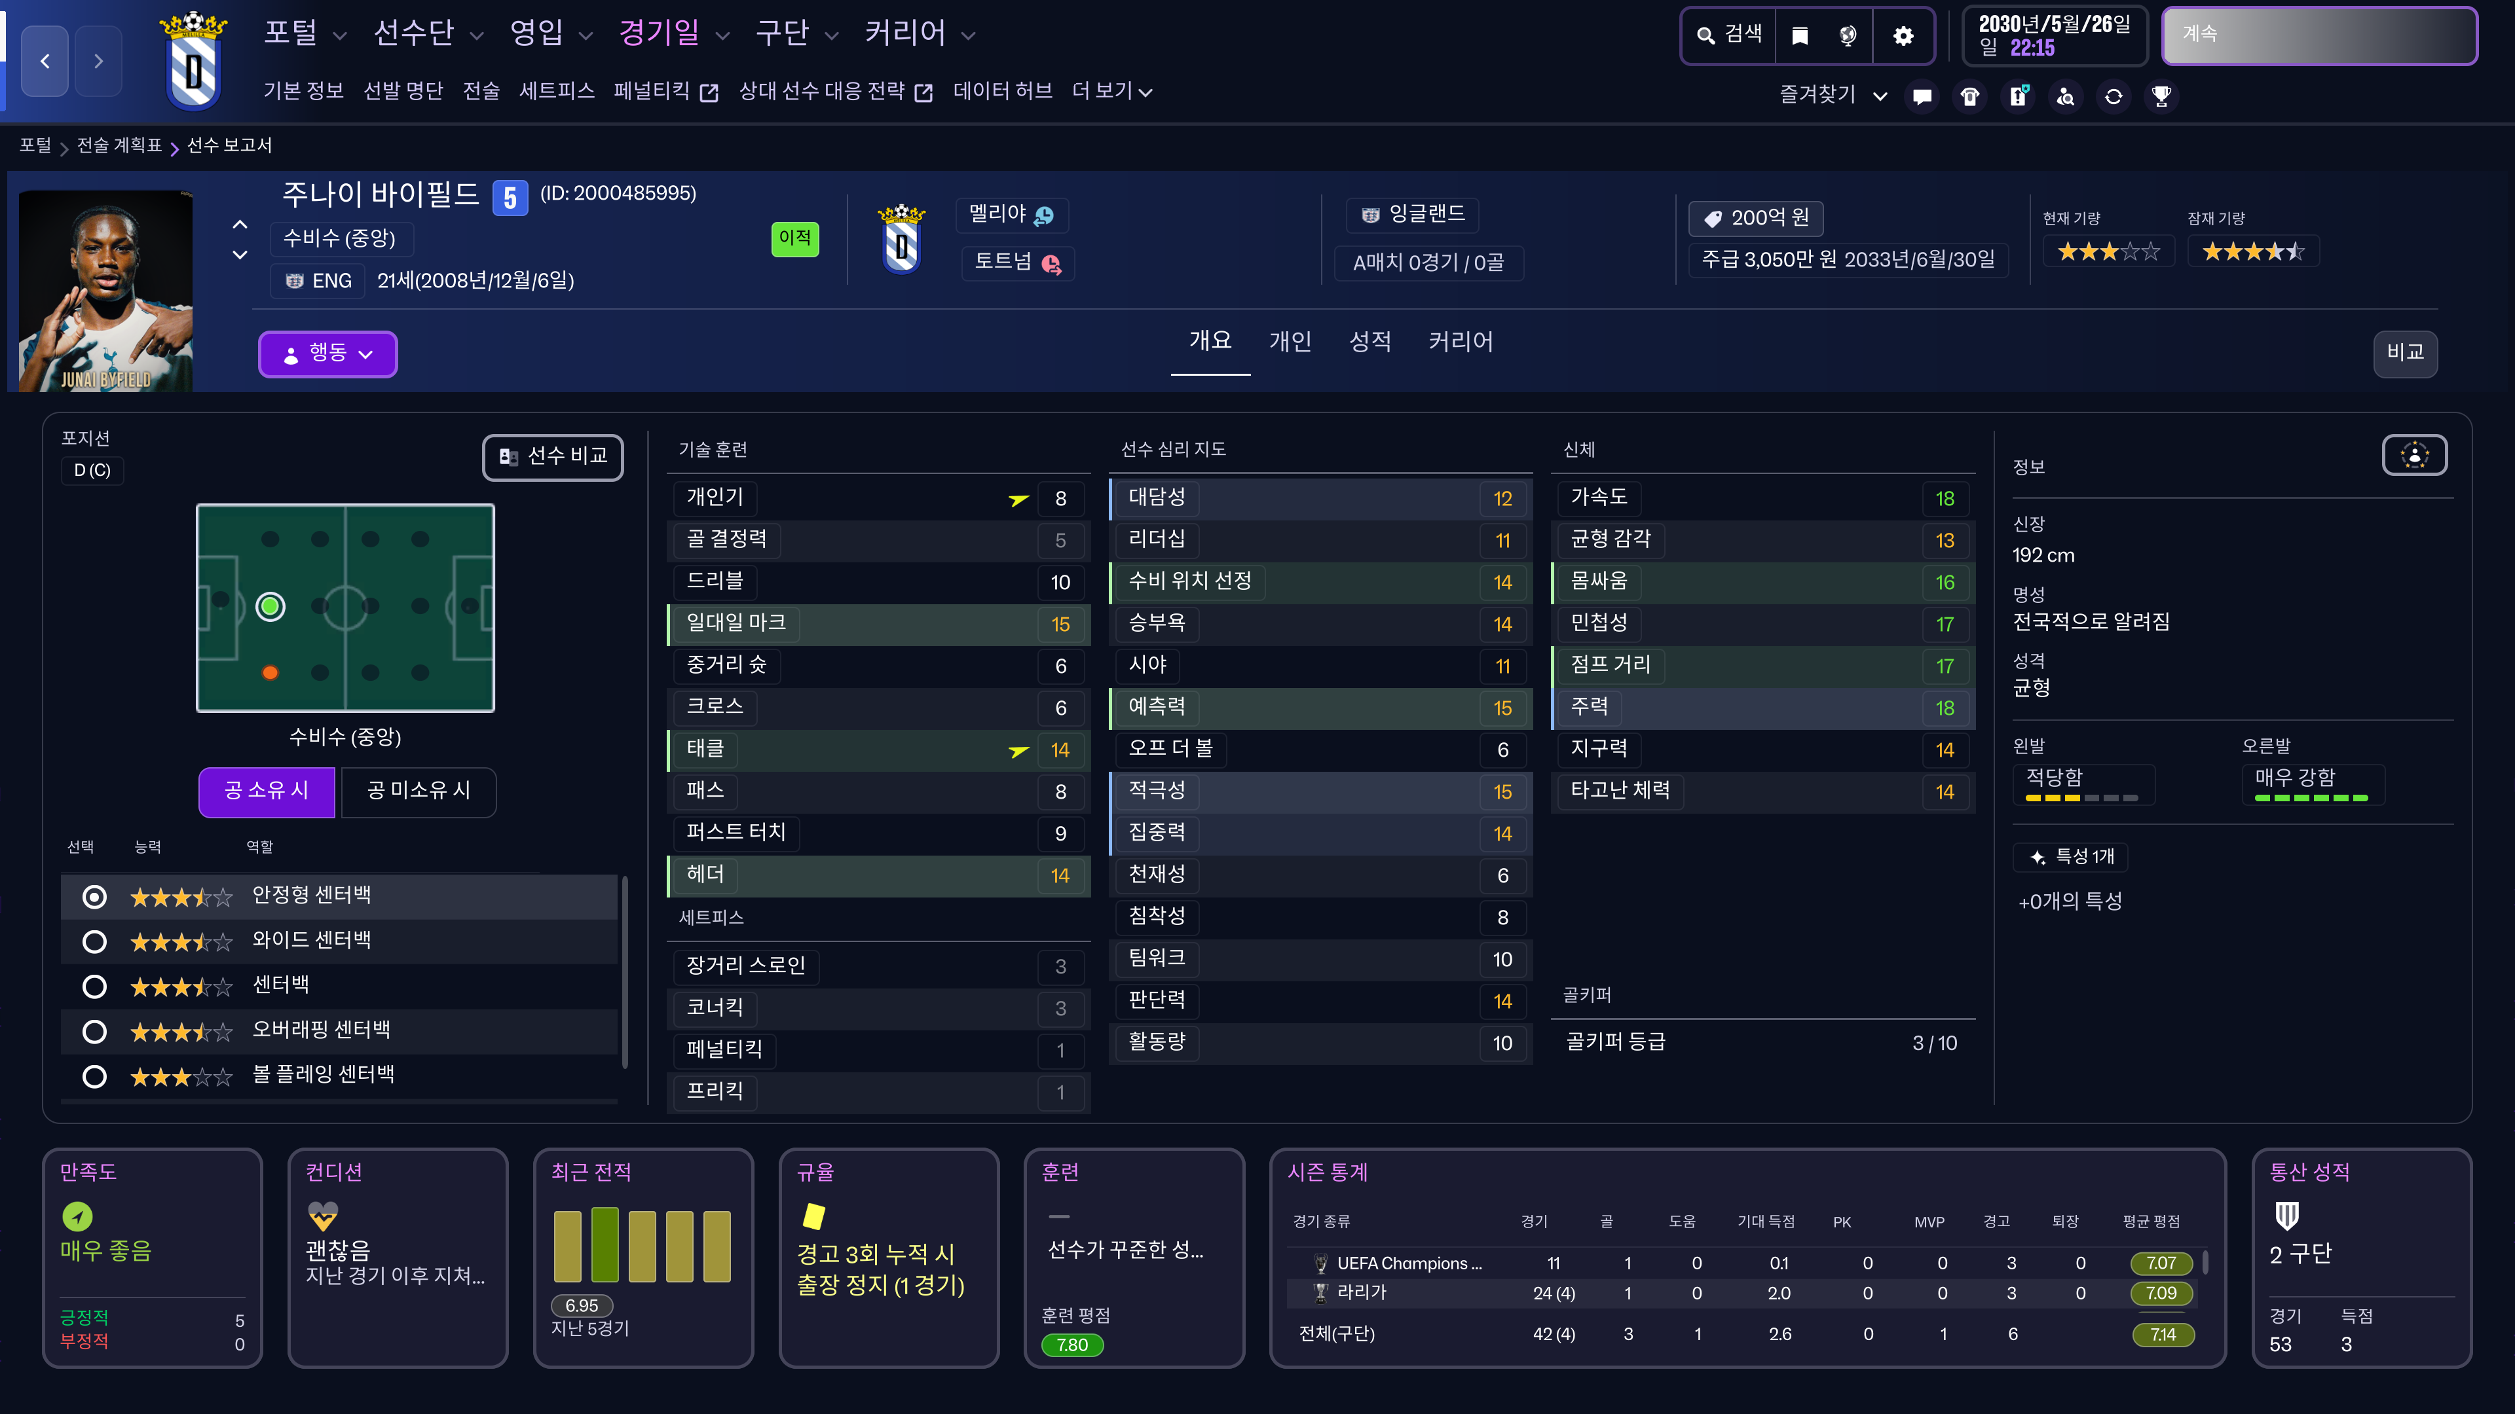
Task: Click the trophy competitions shortcut icon
Action: pyautogui.click(x=2161, y=96)
